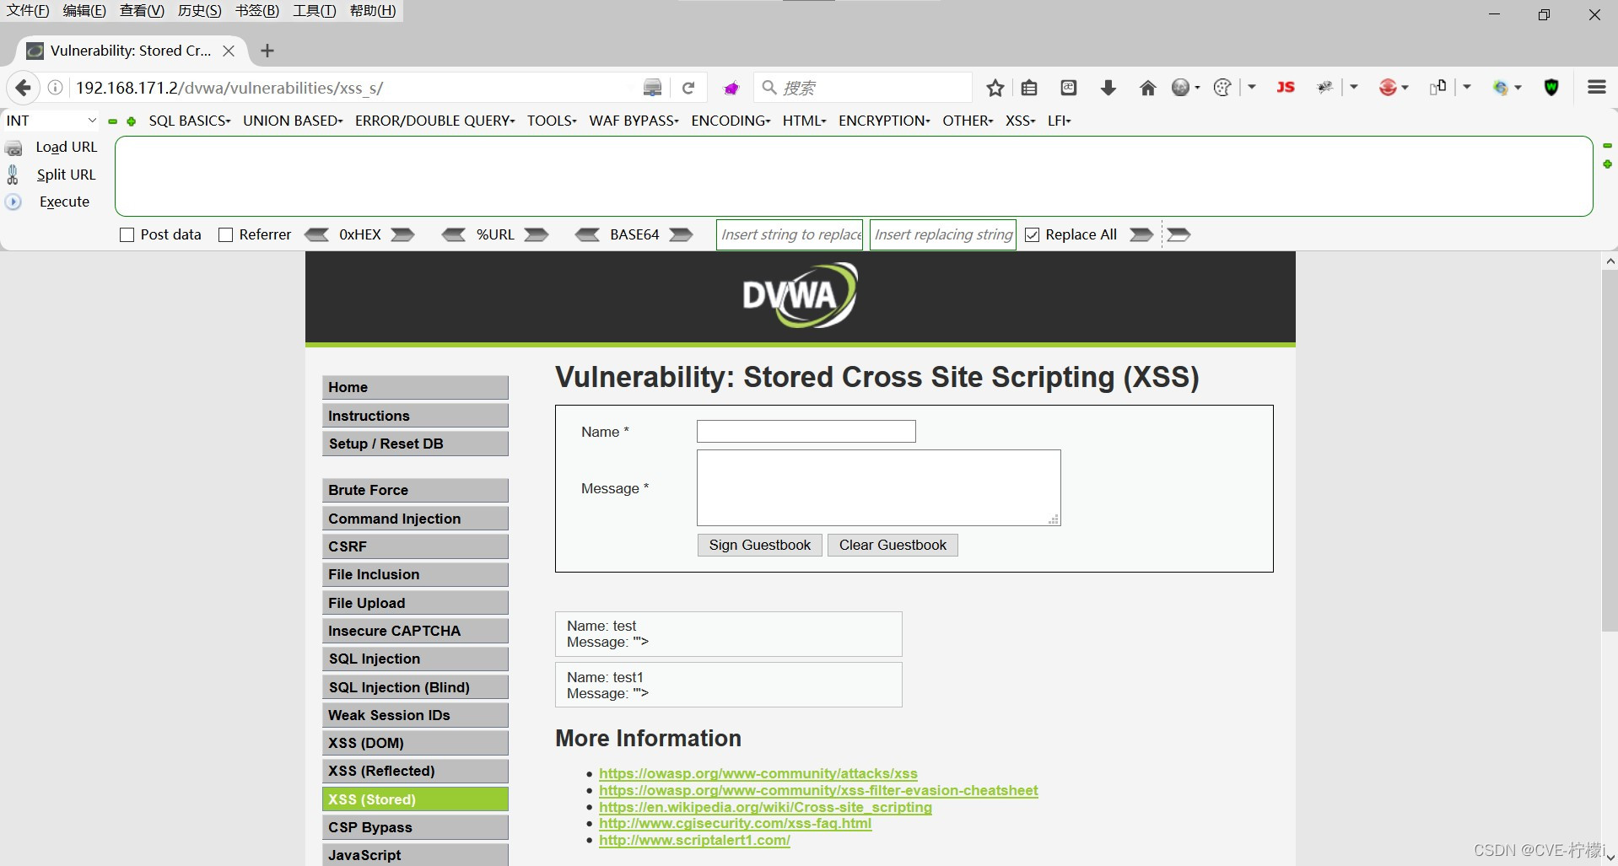Apply 0xHEX encode right arrow
1618x866 pixels.
[x=403, y=234]
